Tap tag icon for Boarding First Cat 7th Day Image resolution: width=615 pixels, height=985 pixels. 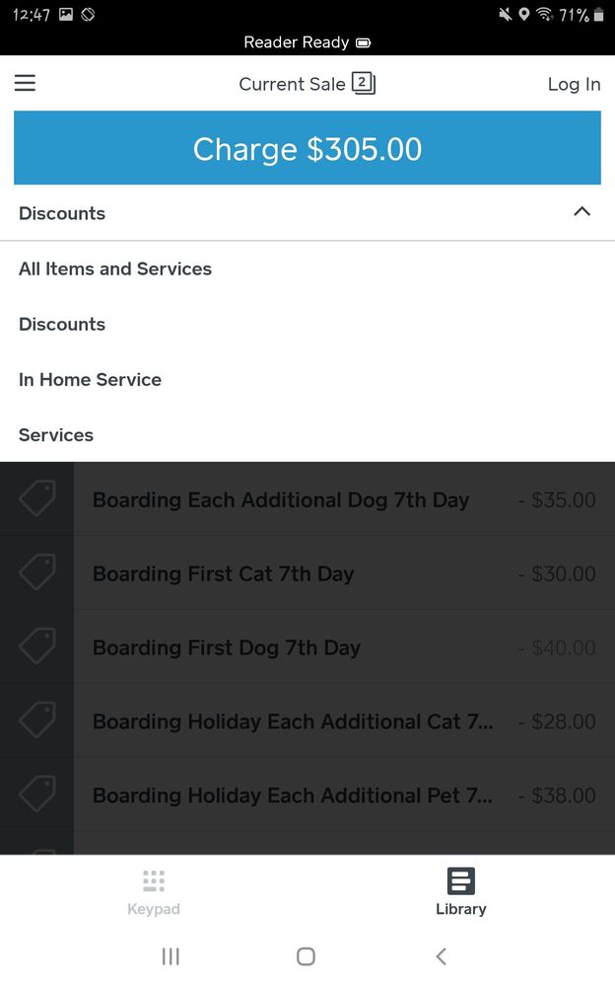pos(37,573)
